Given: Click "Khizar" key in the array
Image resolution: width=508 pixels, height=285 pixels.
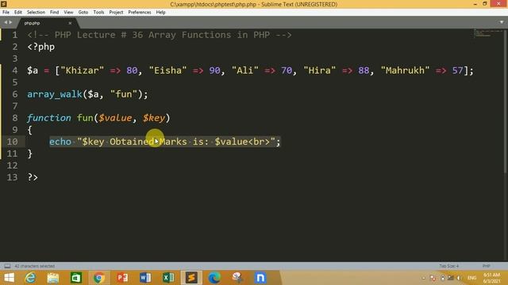Looking at the screenshot, I should coord(83,70).
